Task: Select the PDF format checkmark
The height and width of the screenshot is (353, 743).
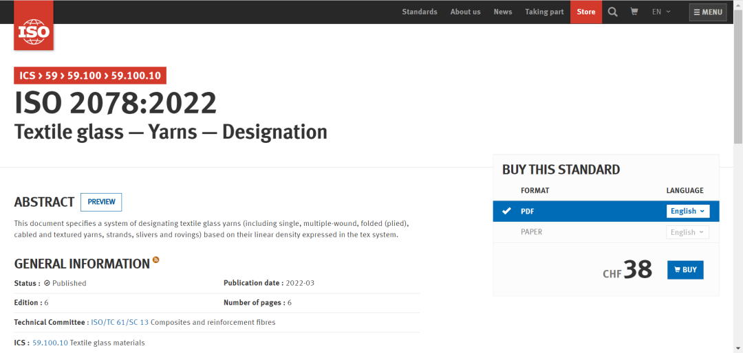Action: tap(507, 211)
